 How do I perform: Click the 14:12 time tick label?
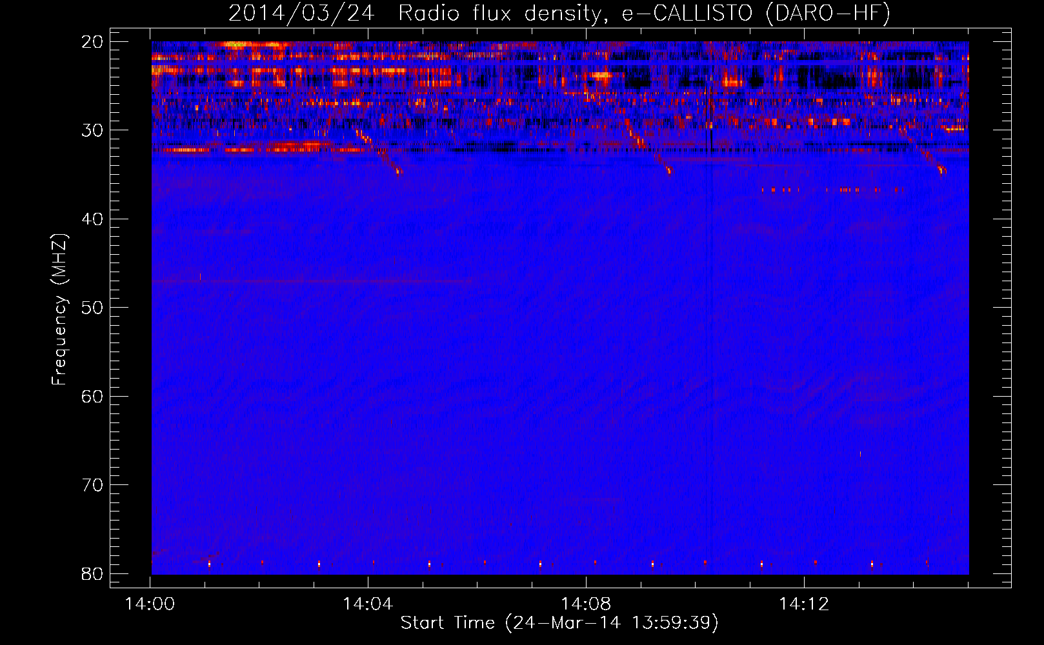[x=803, y=604]
